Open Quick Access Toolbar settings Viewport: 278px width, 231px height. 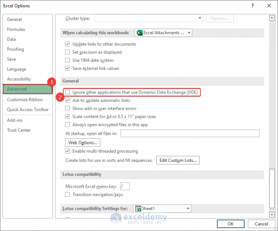28,109
